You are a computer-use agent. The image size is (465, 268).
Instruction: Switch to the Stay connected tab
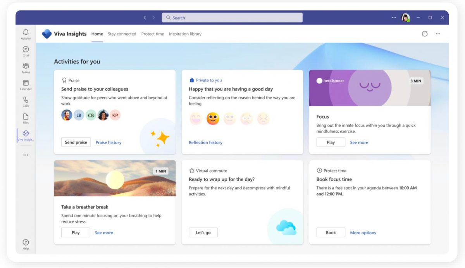pyautogui.click(x=122, y=34)
